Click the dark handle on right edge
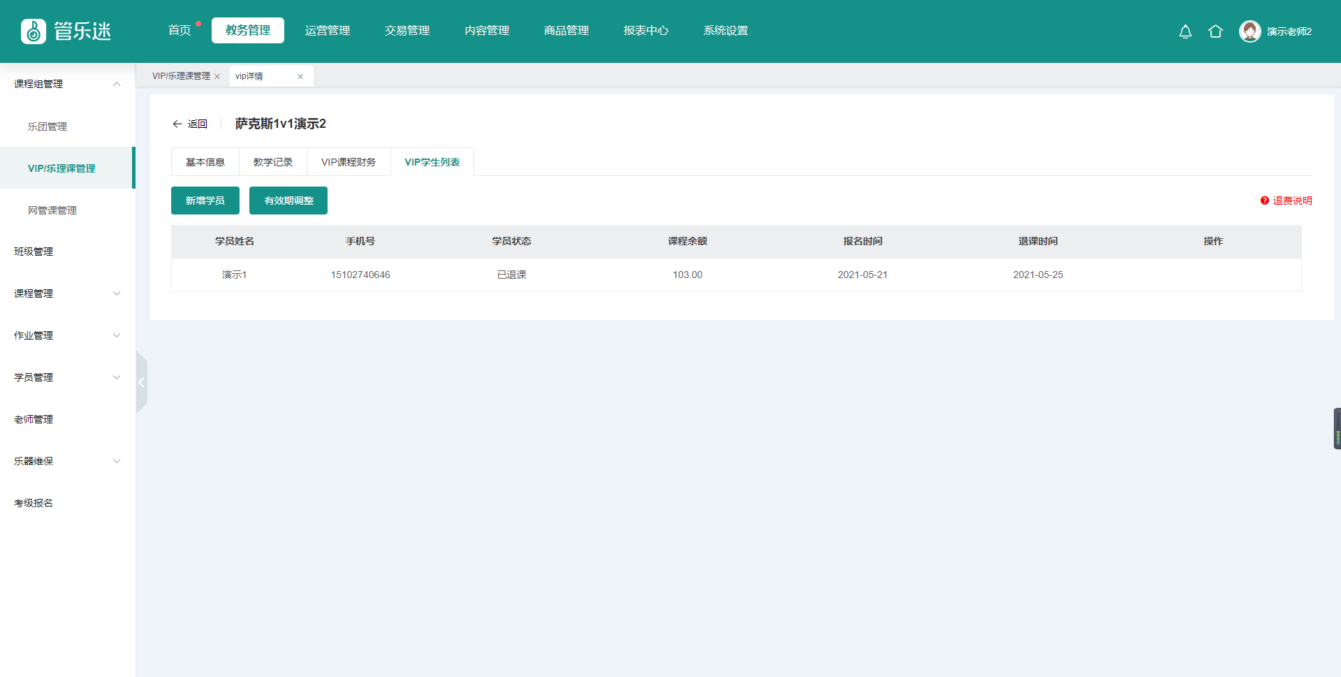 (x=1337, y=428)
